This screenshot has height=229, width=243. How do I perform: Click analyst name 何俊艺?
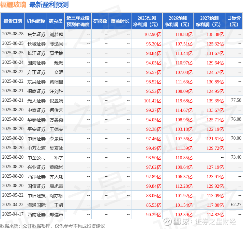(56, 110)
